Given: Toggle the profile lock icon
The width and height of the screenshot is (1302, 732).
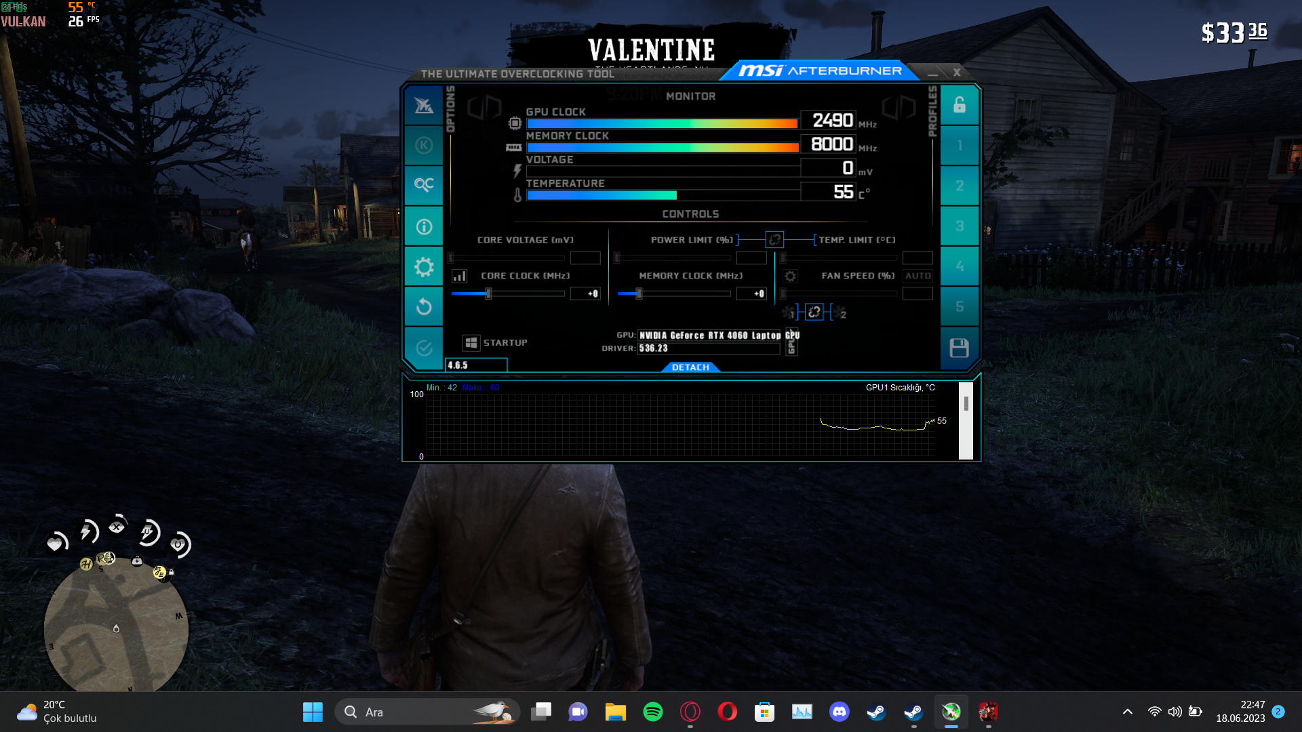Looking at the screenshot, I should 959,105.
